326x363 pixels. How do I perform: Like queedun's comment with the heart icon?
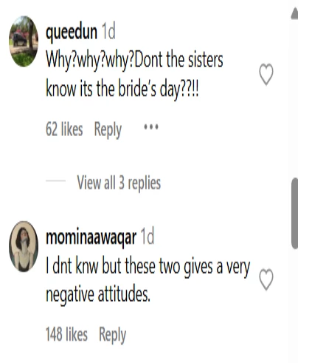[266, 74]
